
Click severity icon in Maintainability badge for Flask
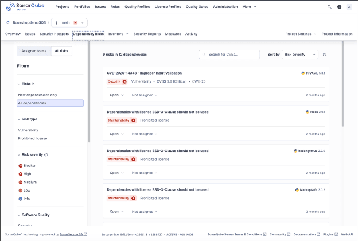click(134, 120)
